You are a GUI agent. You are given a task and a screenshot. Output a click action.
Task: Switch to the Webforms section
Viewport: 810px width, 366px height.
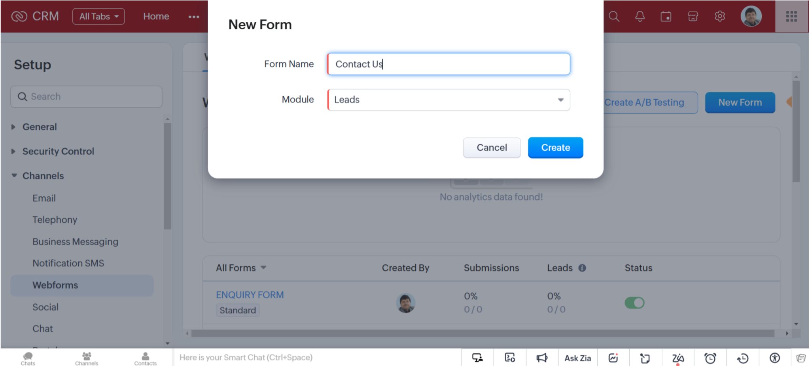pos(55,285)
